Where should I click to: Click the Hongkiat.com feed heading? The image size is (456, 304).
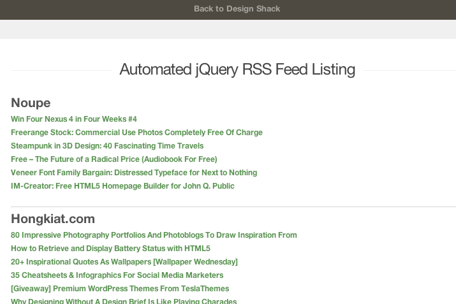[53, 219]
